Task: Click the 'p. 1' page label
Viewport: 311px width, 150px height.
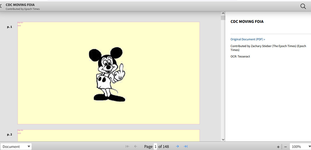Action: (9, 27)
